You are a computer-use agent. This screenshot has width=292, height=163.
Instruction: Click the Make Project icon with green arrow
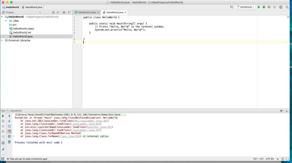pyautogui.click(x=231, y=7)
